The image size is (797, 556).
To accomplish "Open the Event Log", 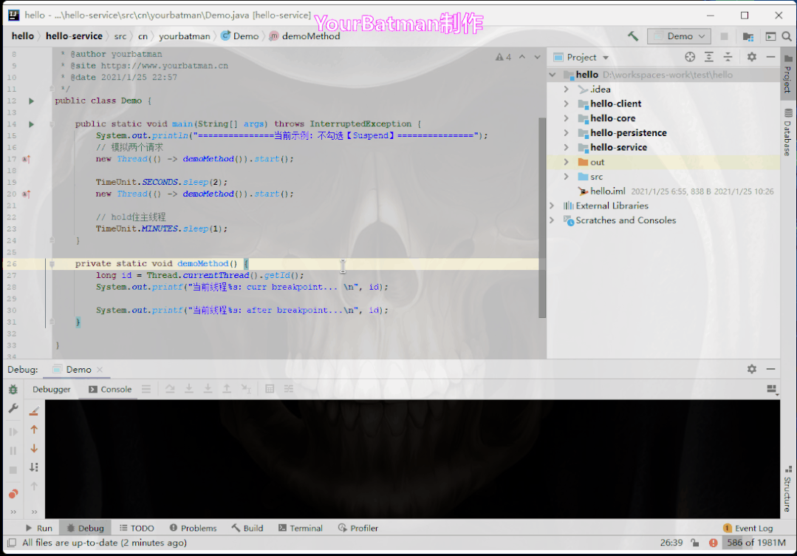I will pyautogui.click(x=748, y=528).
